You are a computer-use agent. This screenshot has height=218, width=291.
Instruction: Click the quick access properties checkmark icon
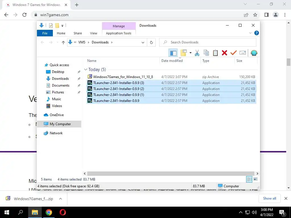[x=51, y=26]
